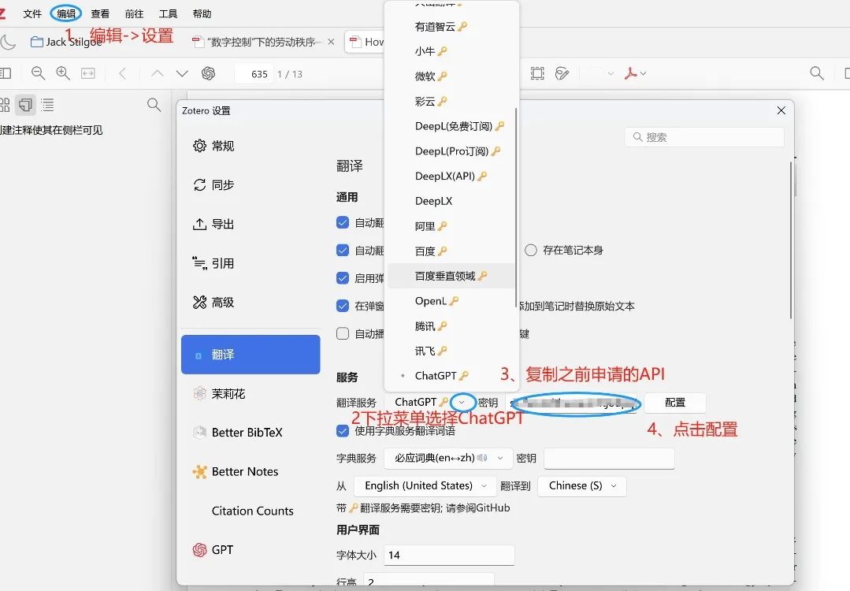The height and width of the screenshot is (591, 850).
Task: Open the 茉莉花 plugin settings
Action: click(251, 394)
